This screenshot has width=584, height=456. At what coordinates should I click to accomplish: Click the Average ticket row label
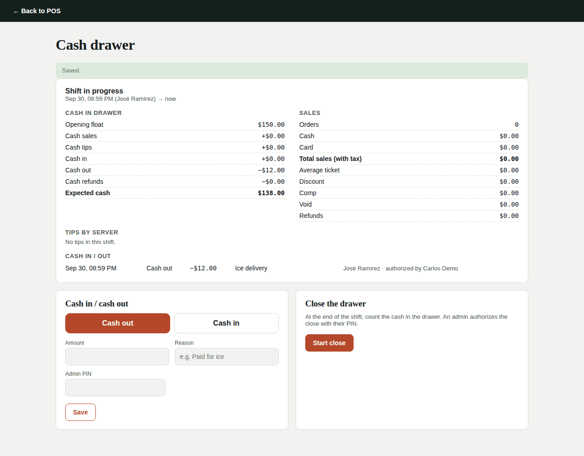click(x=319, y=170)
